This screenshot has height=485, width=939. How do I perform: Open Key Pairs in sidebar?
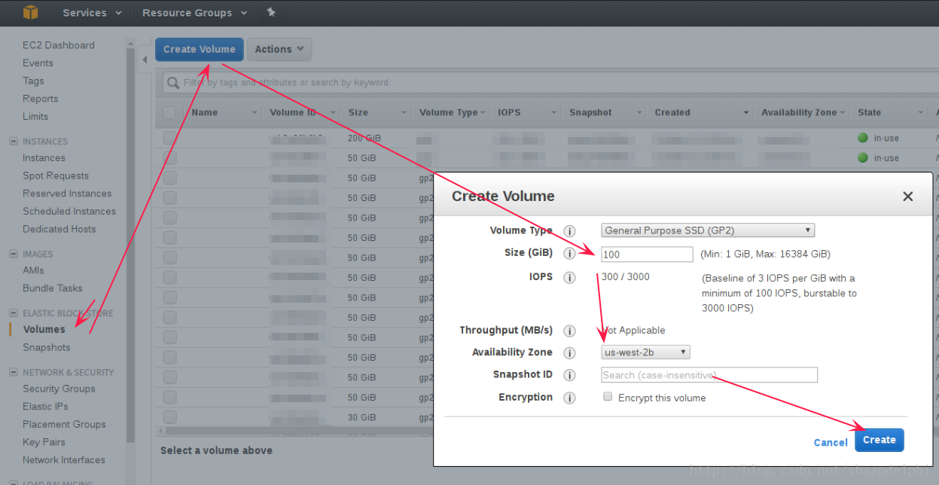44,442
